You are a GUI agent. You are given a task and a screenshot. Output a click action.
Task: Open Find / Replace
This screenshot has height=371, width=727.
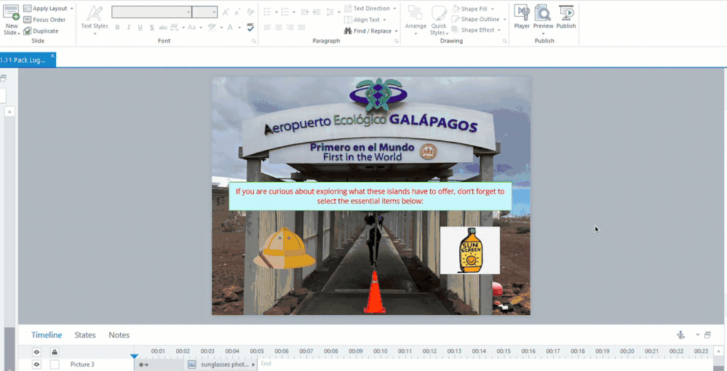(370, 31)
